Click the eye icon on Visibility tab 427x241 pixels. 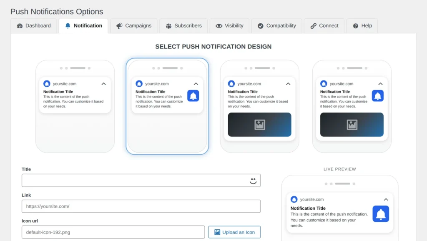(x=219, y=26)
